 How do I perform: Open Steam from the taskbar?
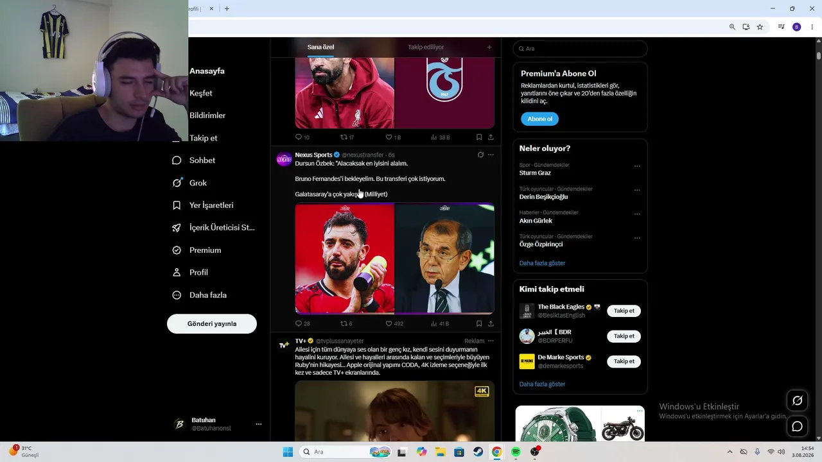478,452
